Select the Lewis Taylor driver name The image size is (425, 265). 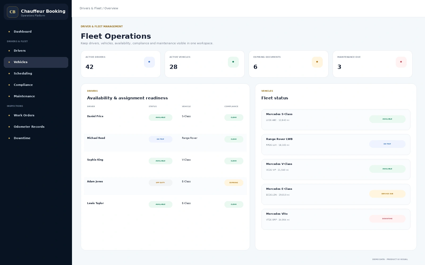pyautogui.click(x=95, y=203)
